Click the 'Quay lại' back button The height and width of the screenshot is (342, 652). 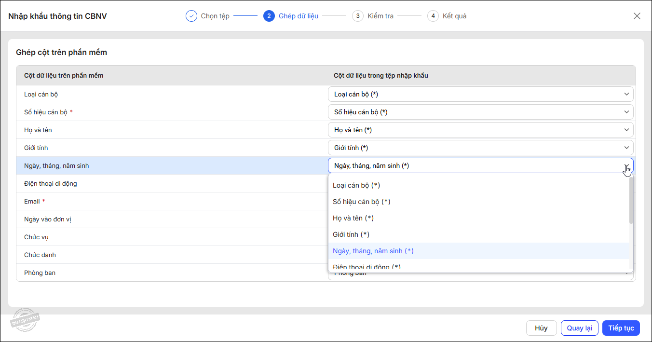579,328
